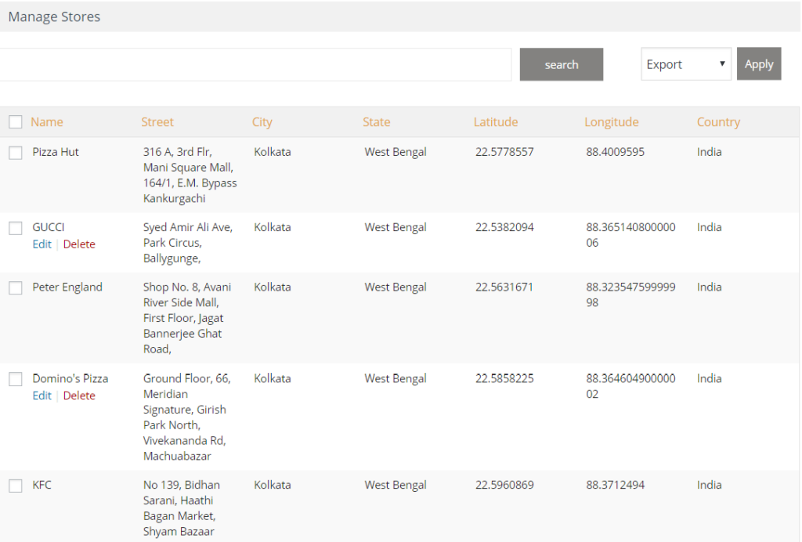Sort by the City column header
The height and width of the screenshot is (542, 802).
pos(262,122)
